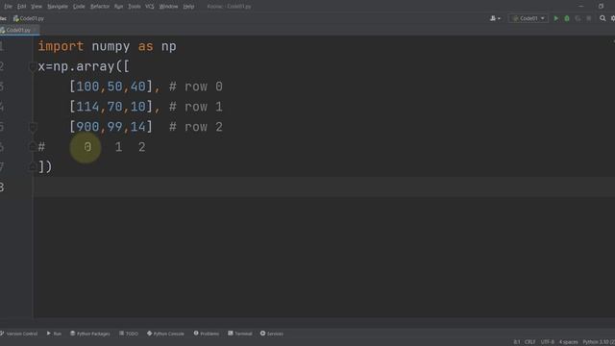The width and height of the screenshot is (615, 346).
Task: Open the Window menu
Action: click(x=169, y=7)
